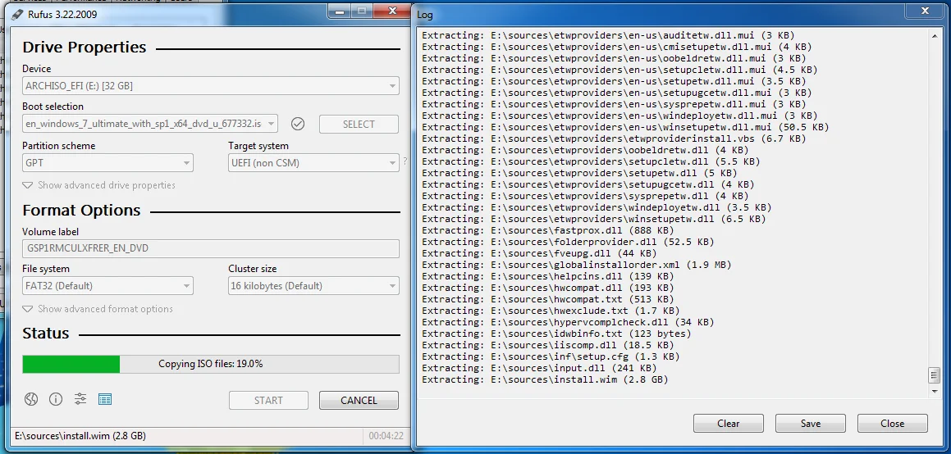
Task: Toggle the log window icon
Action: coord(105,400)
